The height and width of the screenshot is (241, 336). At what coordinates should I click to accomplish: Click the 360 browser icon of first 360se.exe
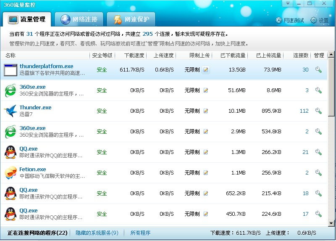point(10,90)
